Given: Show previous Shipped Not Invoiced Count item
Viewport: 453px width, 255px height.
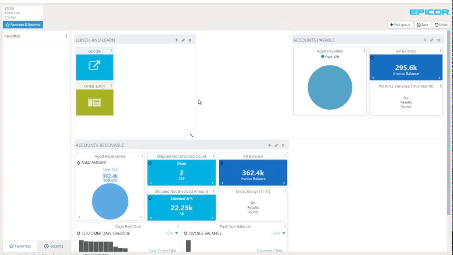Looking at the screenshot, I should 151,183.
